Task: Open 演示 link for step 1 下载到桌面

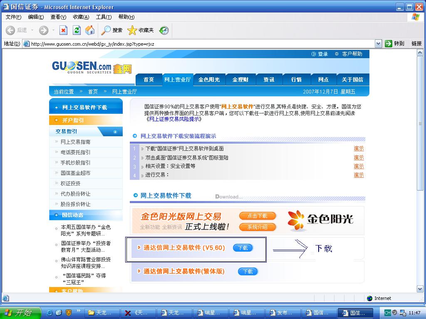Action: 359,148
